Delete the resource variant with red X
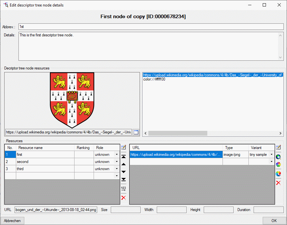The image size is (287, 225). [x=278, y=183]
